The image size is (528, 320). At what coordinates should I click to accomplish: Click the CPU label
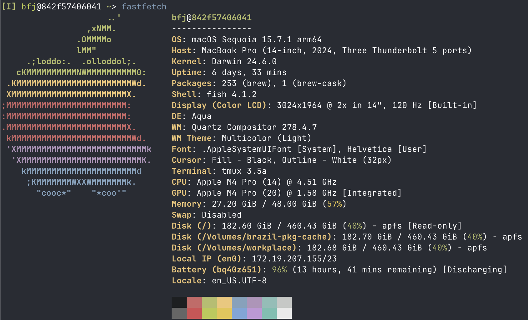point(179,182)
